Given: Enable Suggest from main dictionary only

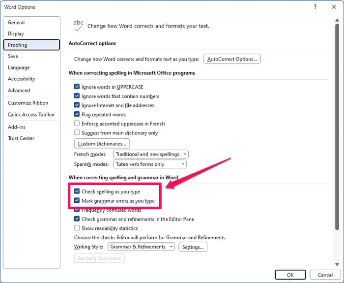Looking at the screenshot, I should tap(77, 132).
